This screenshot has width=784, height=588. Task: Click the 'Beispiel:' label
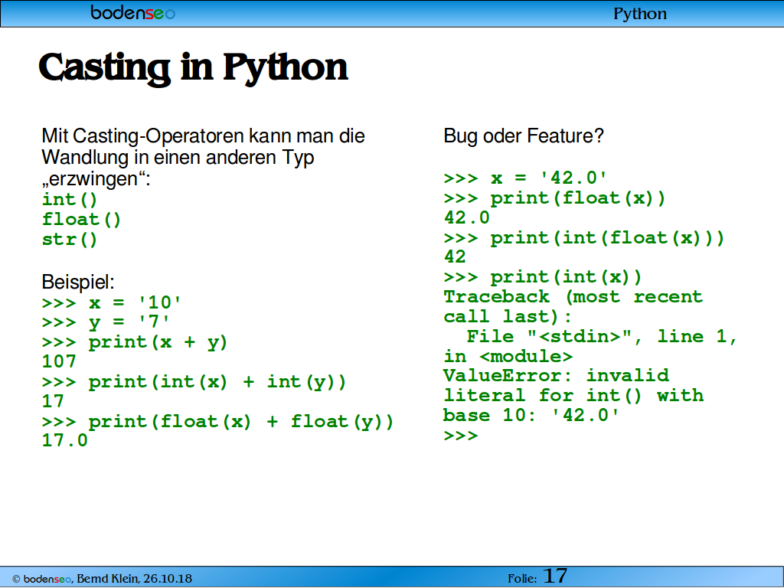point(78,282)
